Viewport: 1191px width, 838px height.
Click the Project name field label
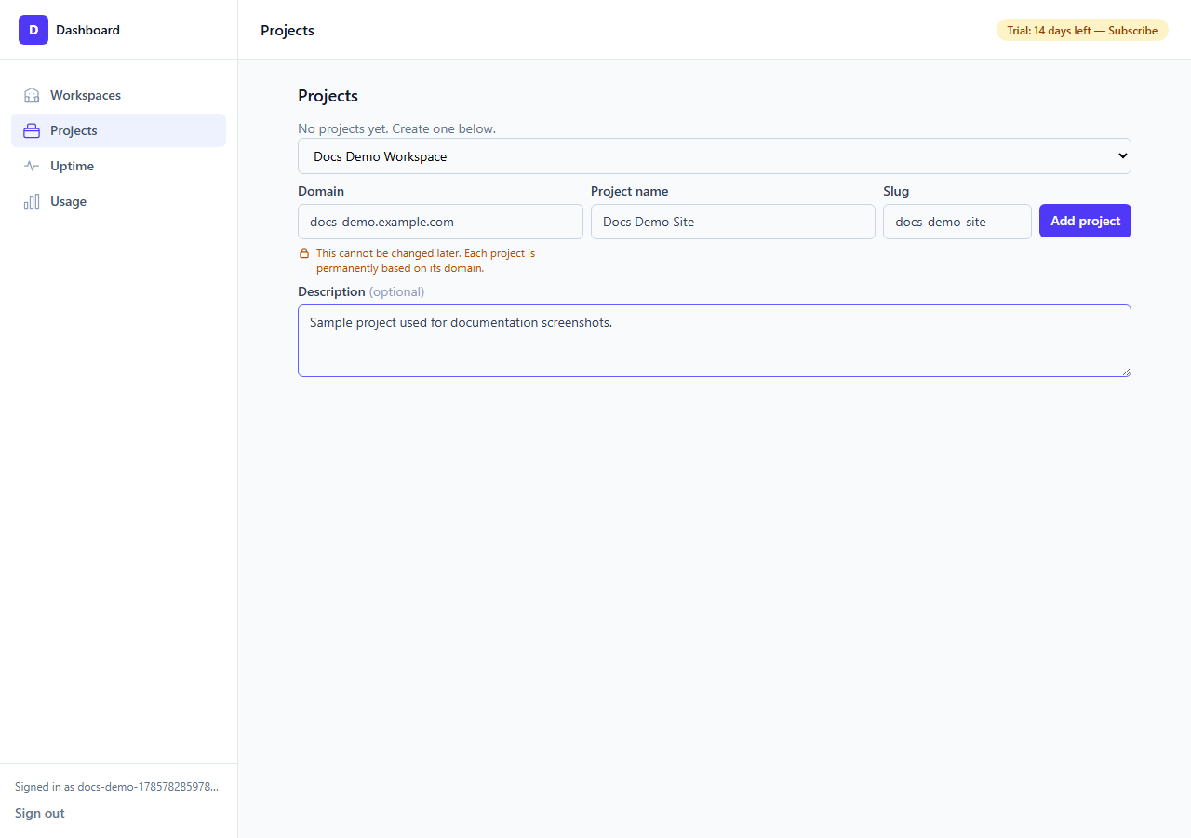[629, 191]
